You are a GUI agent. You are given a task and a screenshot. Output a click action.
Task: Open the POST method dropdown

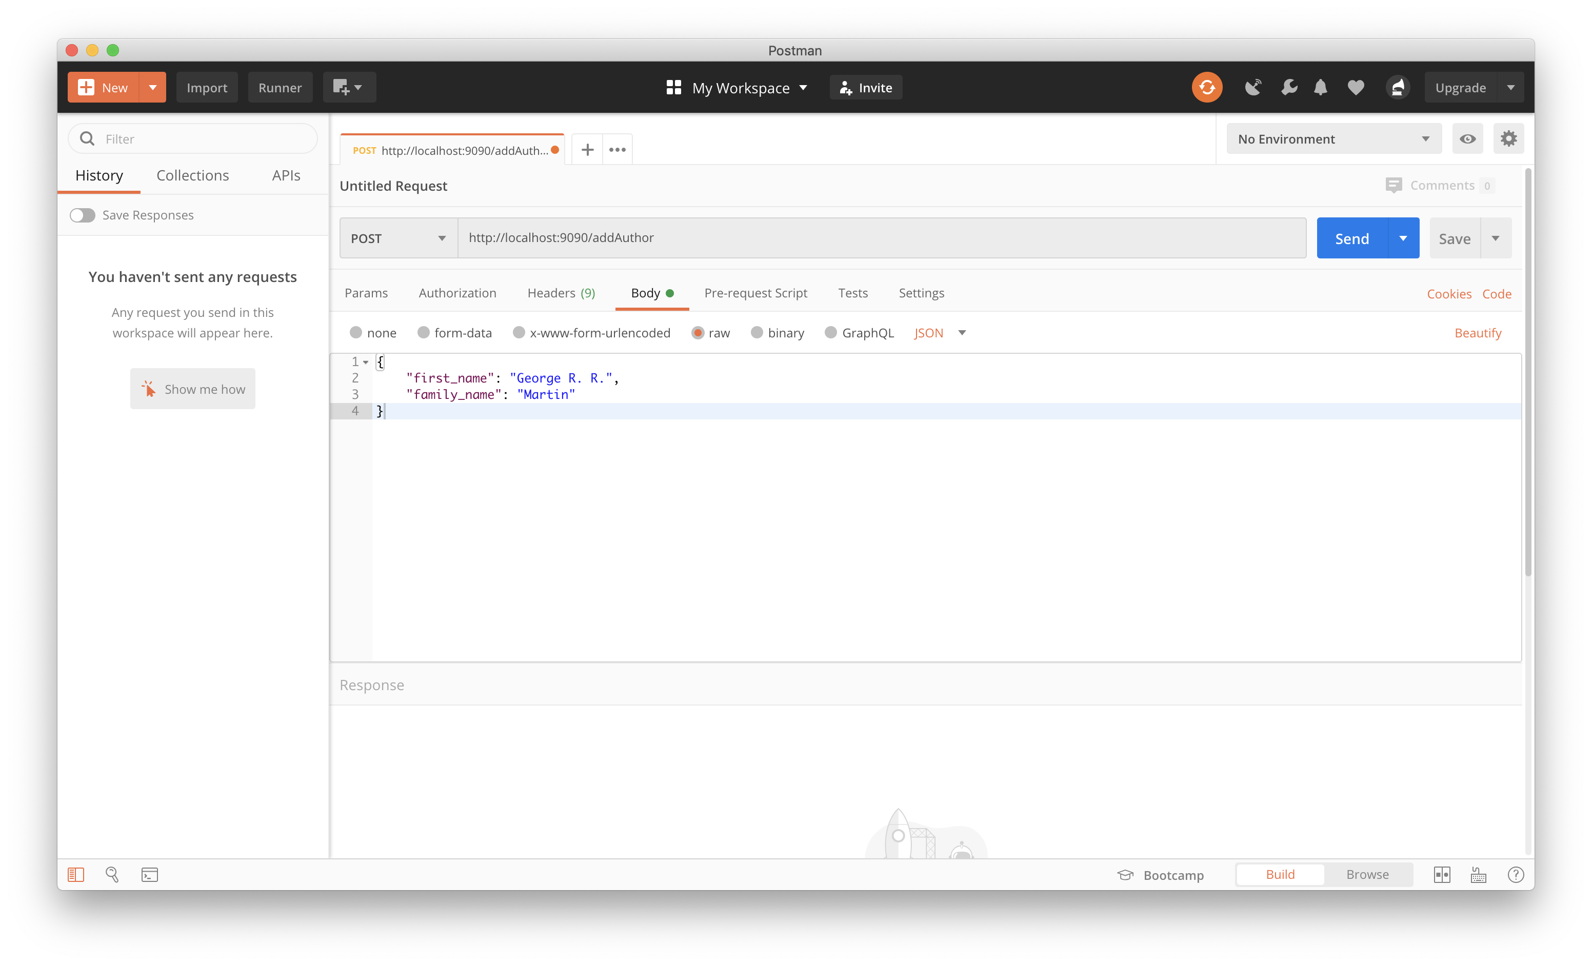[398, 238]
